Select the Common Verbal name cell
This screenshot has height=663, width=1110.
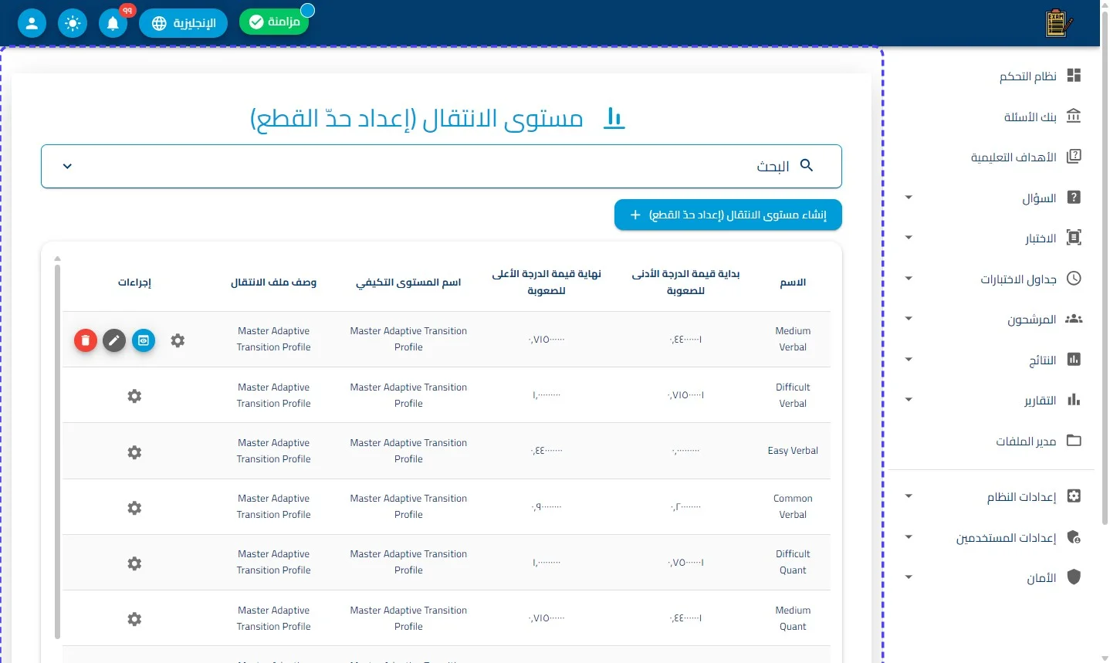coord(793,506)
